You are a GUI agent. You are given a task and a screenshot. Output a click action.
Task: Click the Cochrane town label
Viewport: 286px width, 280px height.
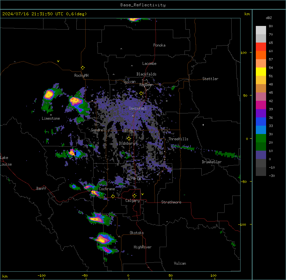pos(107,189)
